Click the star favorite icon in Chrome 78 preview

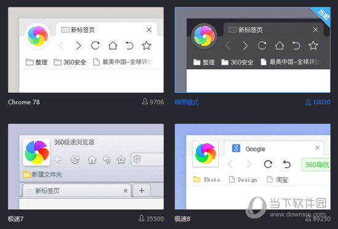point(146,45)
